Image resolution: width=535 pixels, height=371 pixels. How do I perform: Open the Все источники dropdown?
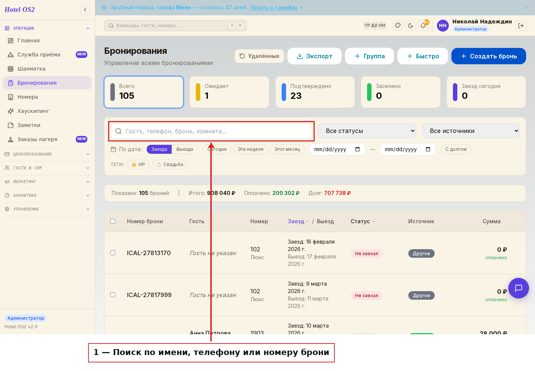pos(471,131)
